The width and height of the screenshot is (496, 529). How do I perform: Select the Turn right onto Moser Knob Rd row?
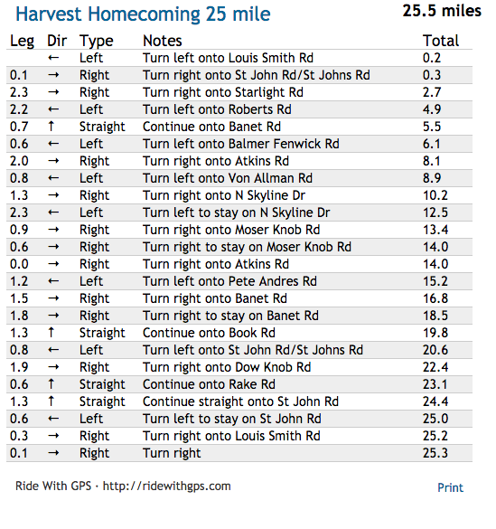click(239, 230)
